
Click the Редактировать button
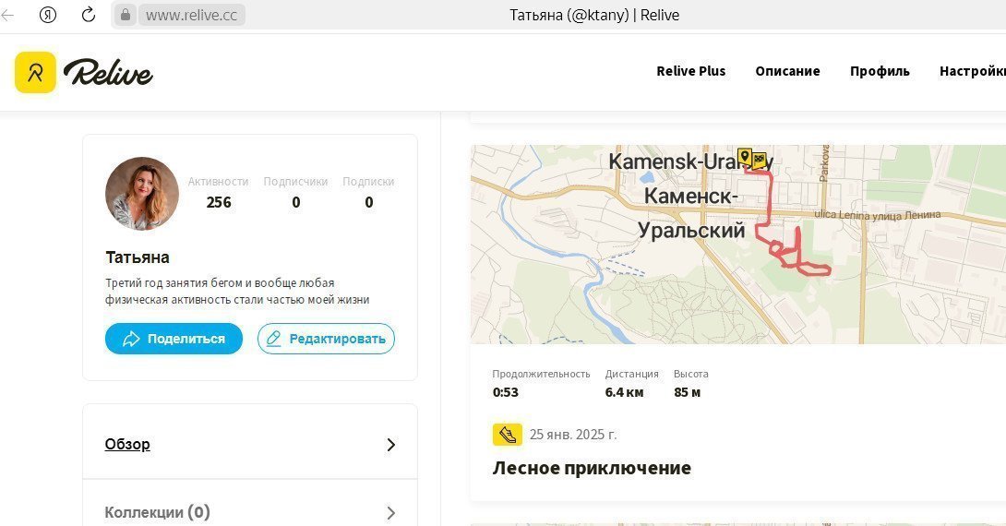[x=326, y=339]
